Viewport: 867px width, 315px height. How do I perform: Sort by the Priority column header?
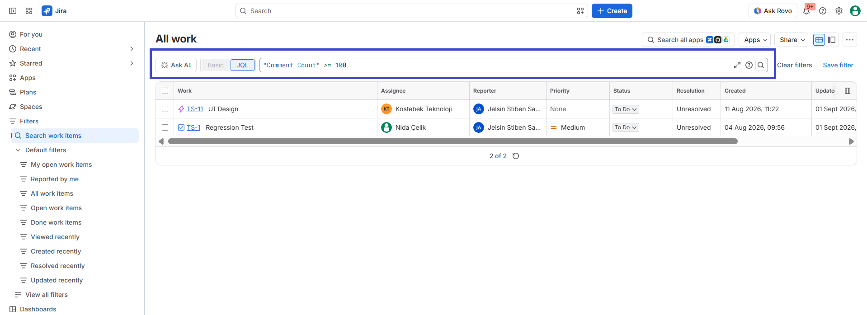coord(560,91)
